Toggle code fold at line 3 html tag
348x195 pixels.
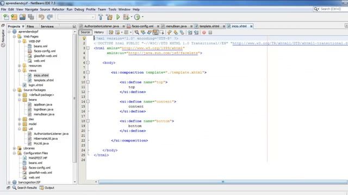click(x=88, y=48)
